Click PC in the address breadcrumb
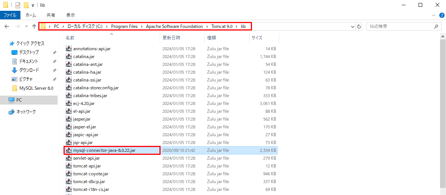Image resolution: width=446 pixels, height=195 pixels. point(56,26)
